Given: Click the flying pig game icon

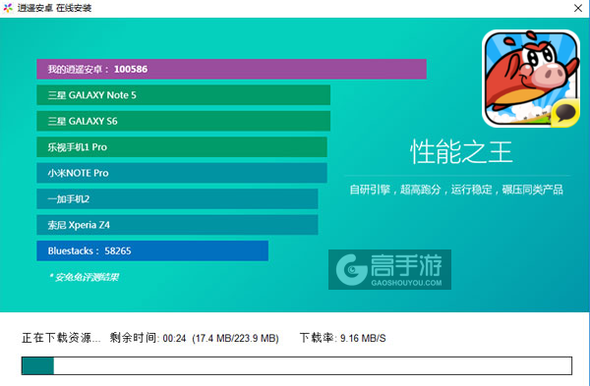Looking at the screenshot, I should point(531,79).
